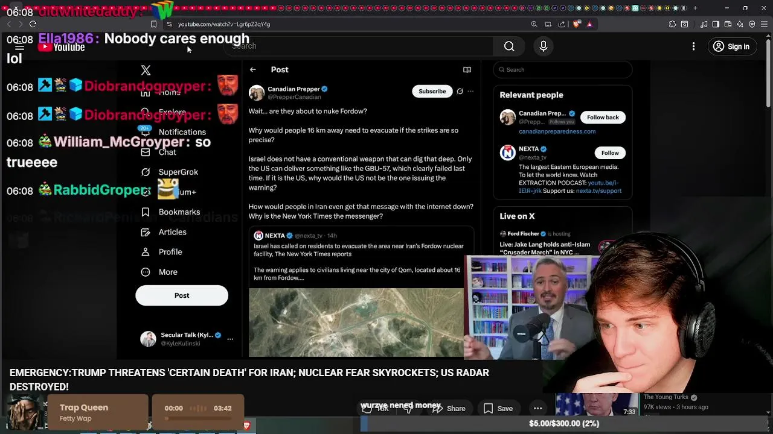The height and width of the screenshot is (434, 773).
Task: Open the quoted NEXTA post satellite image
Action: (x=356, y=322)
